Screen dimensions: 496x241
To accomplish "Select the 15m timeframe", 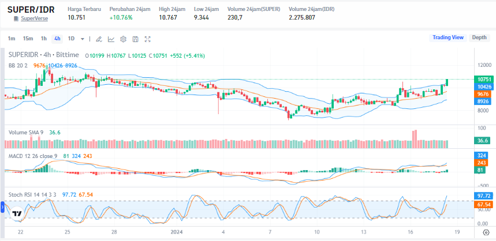I will [28, 39].
